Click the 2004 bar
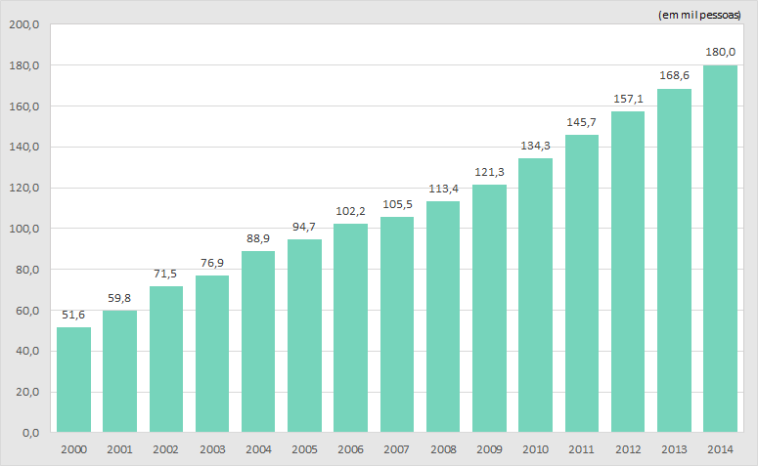The width and height of the screenshot is (758, 466). [x=258, y=341]
